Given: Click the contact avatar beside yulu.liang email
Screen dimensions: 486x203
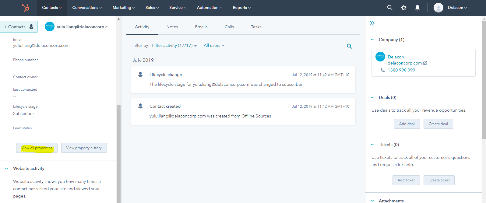Looking at the screenshot, I should 50,26.
